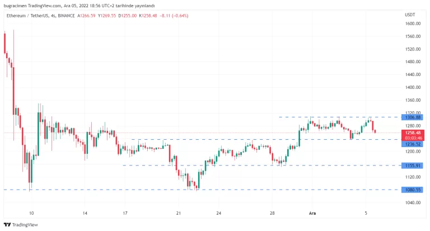Click the 1600.00 level on price axis
This screenshot has width=430, height=231.
click(x=413, y=23)
